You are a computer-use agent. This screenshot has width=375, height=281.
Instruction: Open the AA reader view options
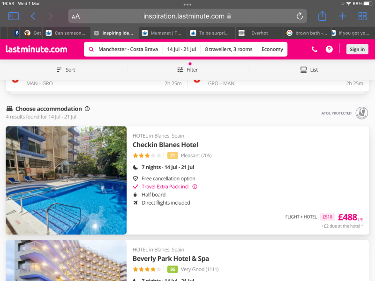click(76, 16)
